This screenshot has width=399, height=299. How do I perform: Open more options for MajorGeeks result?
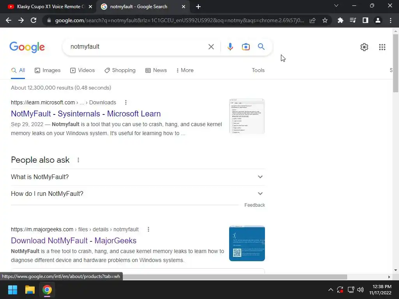tap(148, 229)
